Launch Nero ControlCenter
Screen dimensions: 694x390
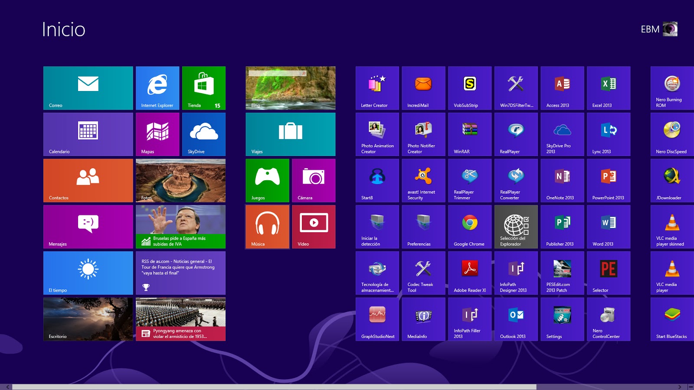pyautogui.click(x=609, y=319)
